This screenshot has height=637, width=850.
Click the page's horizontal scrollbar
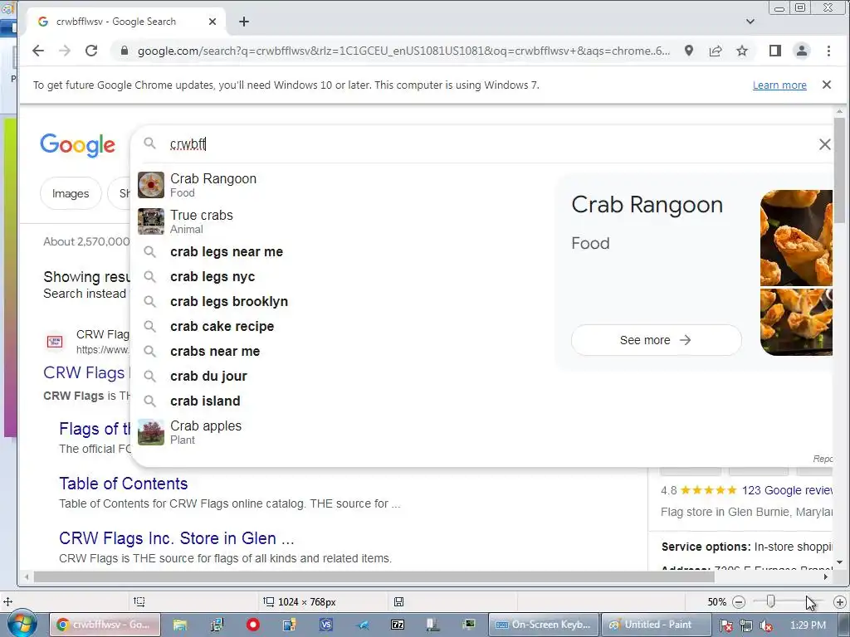point(374,577)
